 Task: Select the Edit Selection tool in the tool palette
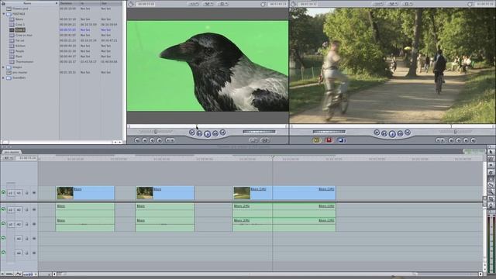pos(491,159)
